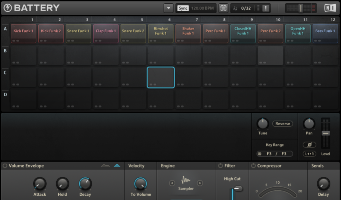Select the Bass Funk 1 cell
This screenshot has width=341, height=200.
click(x=325, y=33)
